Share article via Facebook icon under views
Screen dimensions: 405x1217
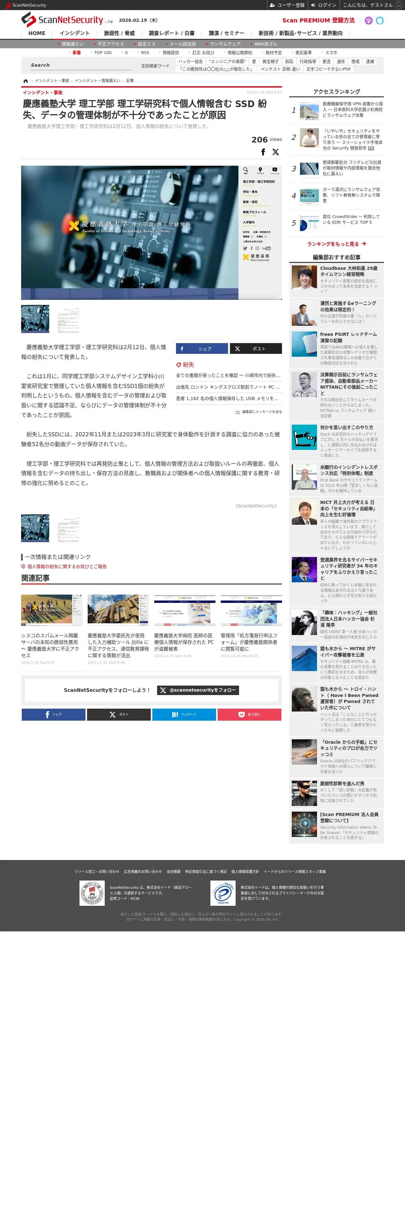tap(263, 152)
